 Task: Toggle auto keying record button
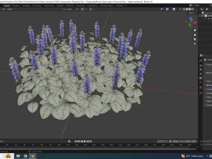pyautogui.click(x=69, y=141)
